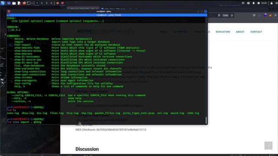The height and width of the screenshot is (156, 278).
Task: Click the orange extension icon in Firefox
Action: pyautogui.click(x=270, y=16)
